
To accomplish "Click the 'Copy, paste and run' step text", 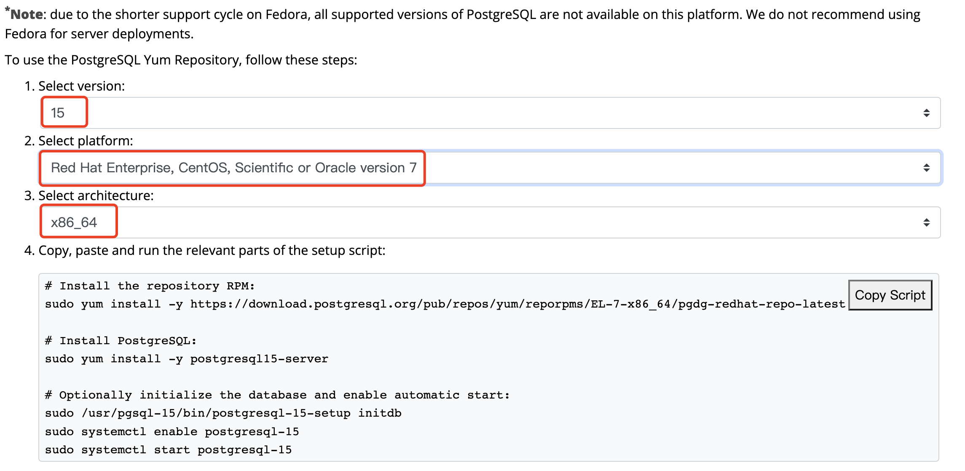I will [212, 250].
